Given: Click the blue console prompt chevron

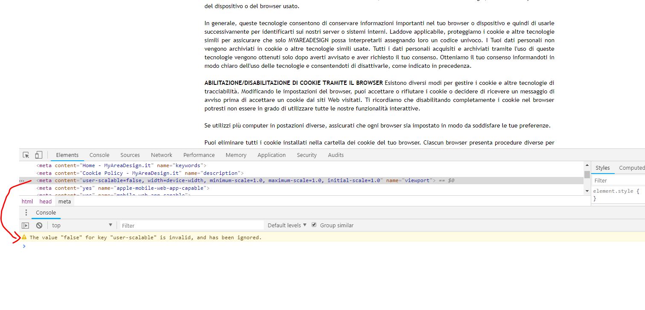Looking at the screenshot, I should [x=24, y=246].
